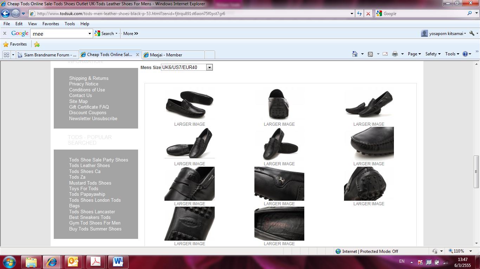Open Microsoft Word from the taskbar
The width and height of the screenshot is (480, 269).
(118, 262)
